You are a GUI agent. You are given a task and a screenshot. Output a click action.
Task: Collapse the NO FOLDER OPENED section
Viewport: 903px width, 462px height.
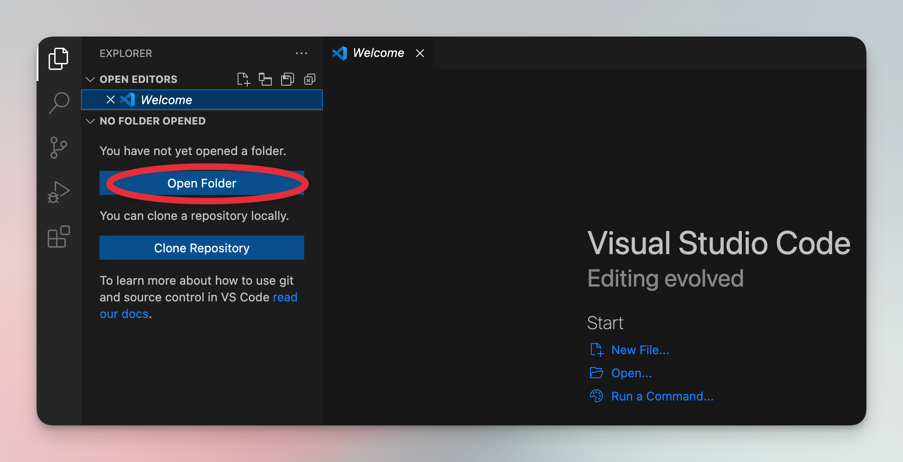coord(90,121)
